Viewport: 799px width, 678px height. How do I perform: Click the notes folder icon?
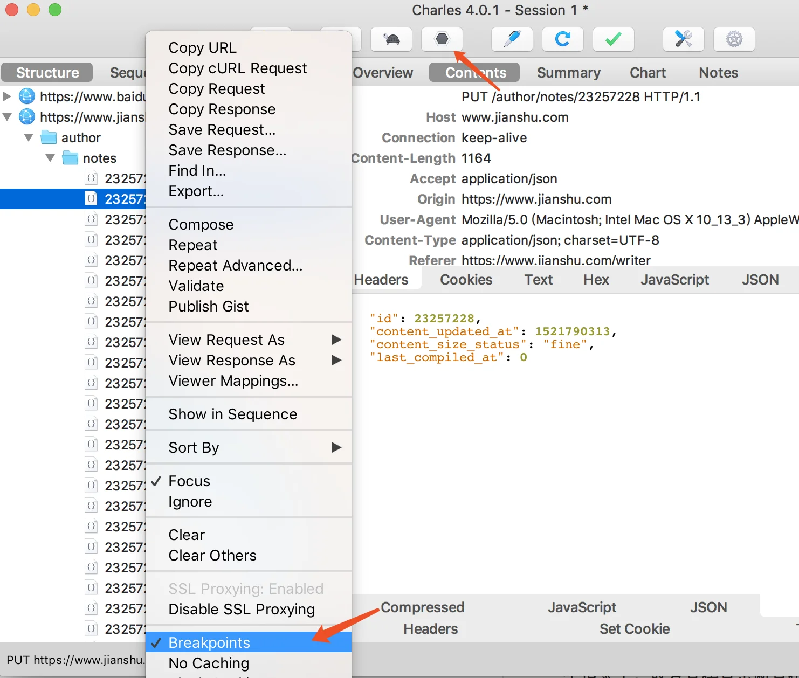[x=71, y=158]
